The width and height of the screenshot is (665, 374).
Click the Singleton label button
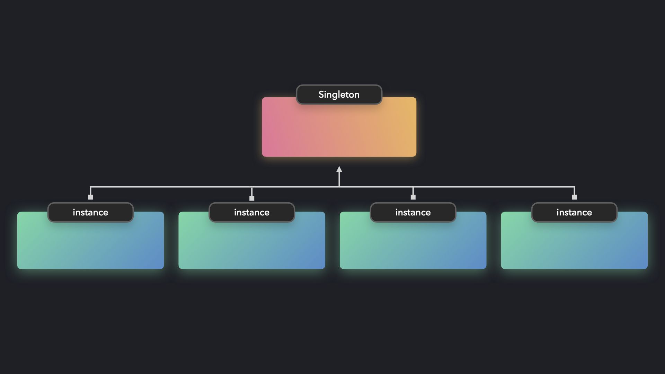(338, 94)
